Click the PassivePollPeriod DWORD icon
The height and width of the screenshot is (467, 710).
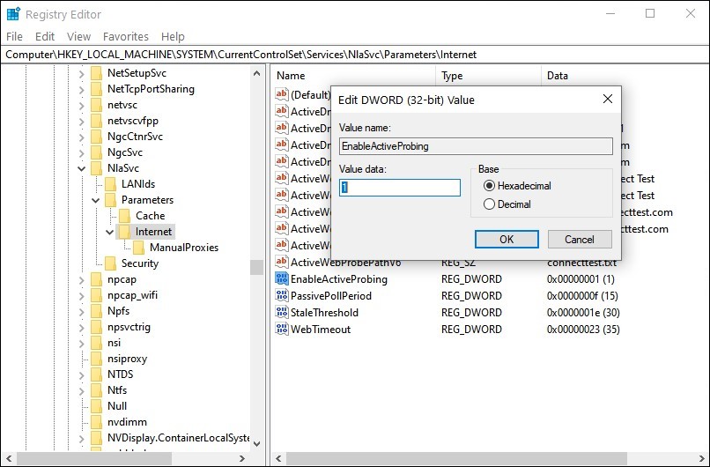(282, 296)
